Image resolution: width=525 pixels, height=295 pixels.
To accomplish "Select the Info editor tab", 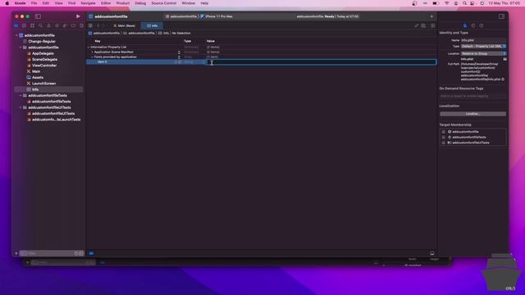I will coord(152,25).
